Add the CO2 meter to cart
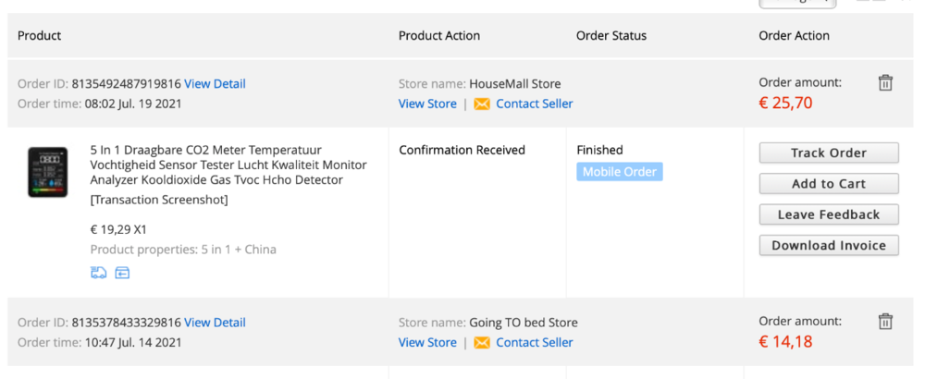The width and height of the screenshot is (925, 379). [828, 184]
